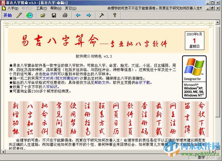Open the 帮助(H) menu

(56, 8)
